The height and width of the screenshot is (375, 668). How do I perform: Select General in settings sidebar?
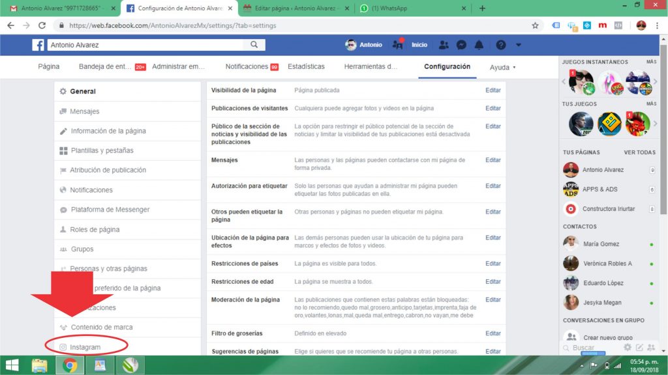[x=127, y=91]
